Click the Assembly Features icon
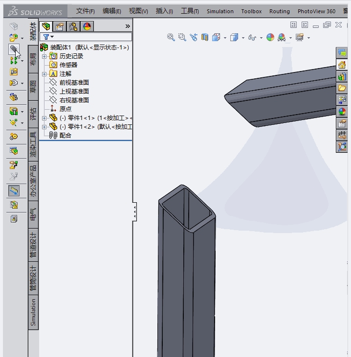The image size is (351, 357). pyautogui.click(x=14, y=111)
